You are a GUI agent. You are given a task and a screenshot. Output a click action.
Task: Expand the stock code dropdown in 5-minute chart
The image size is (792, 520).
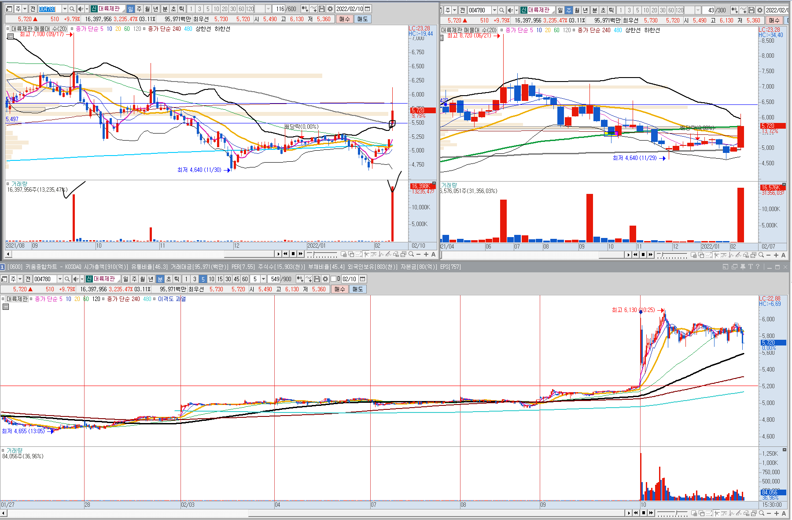click(x=60, y=279)
